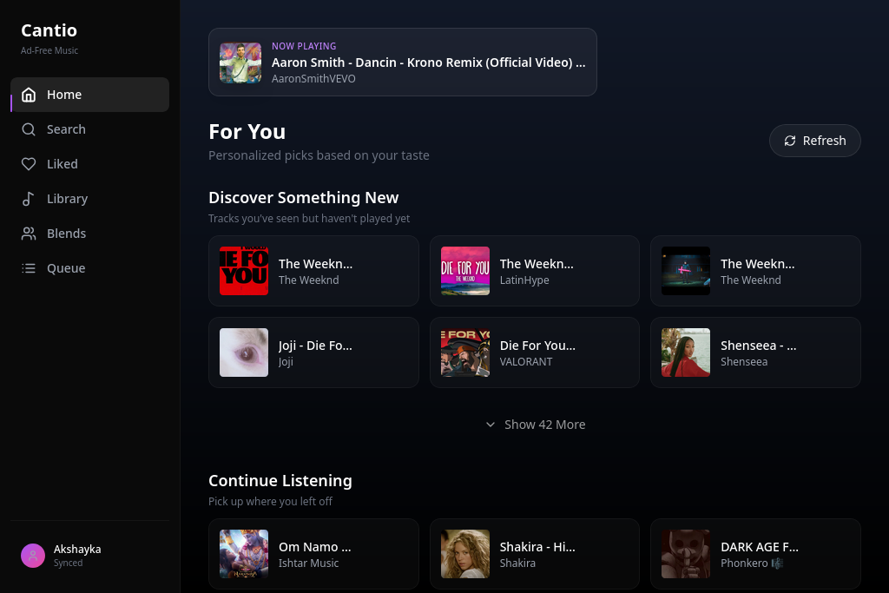This screenshot has height=593, width=889.
Task: Play the Shenseea track card
Action: click(x=755, y=353)
